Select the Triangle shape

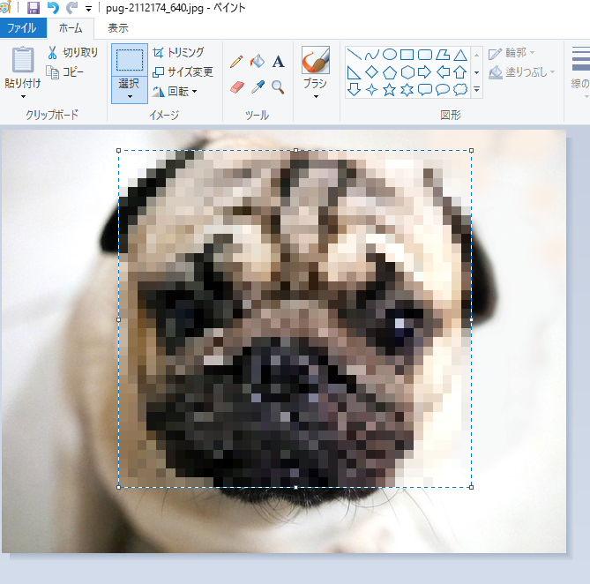pos(460,55)
